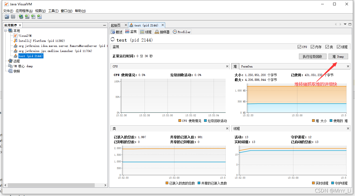Click the horizontal scrollbar in applications panel
This screenshot has width=355, height=196.
point(51,185)
